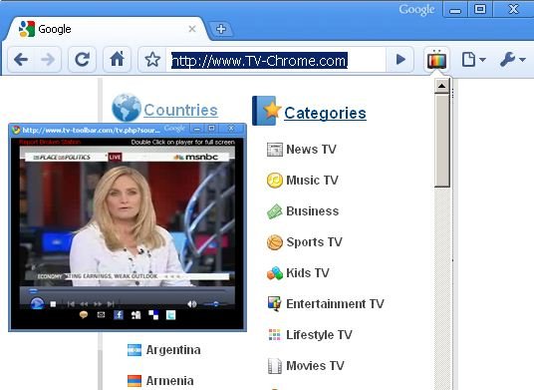Click the TV player window title bar
The image size is (534, 390).
click(128, 130)
